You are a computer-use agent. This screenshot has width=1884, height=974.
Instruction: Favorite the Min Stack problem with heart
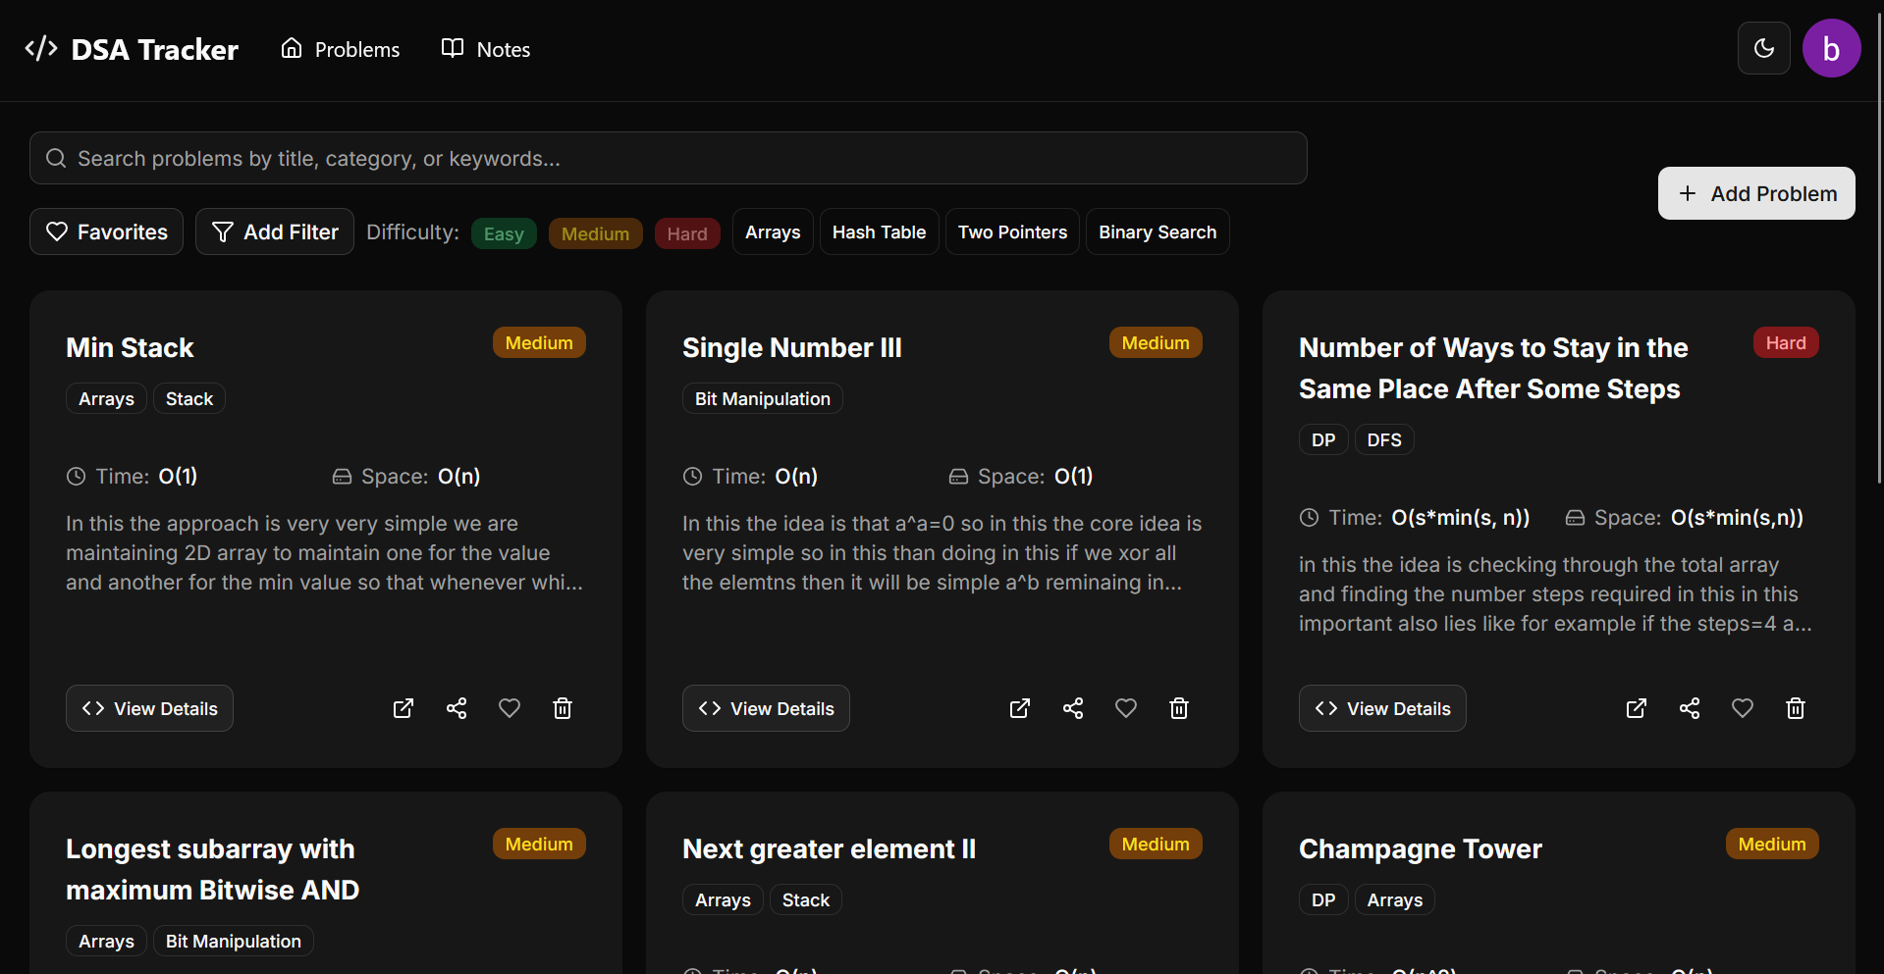pos(510,708)
